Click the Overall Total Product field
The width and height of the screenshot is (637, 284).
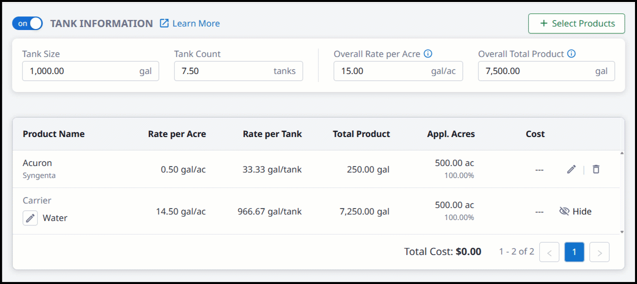[x=546, y=71]
